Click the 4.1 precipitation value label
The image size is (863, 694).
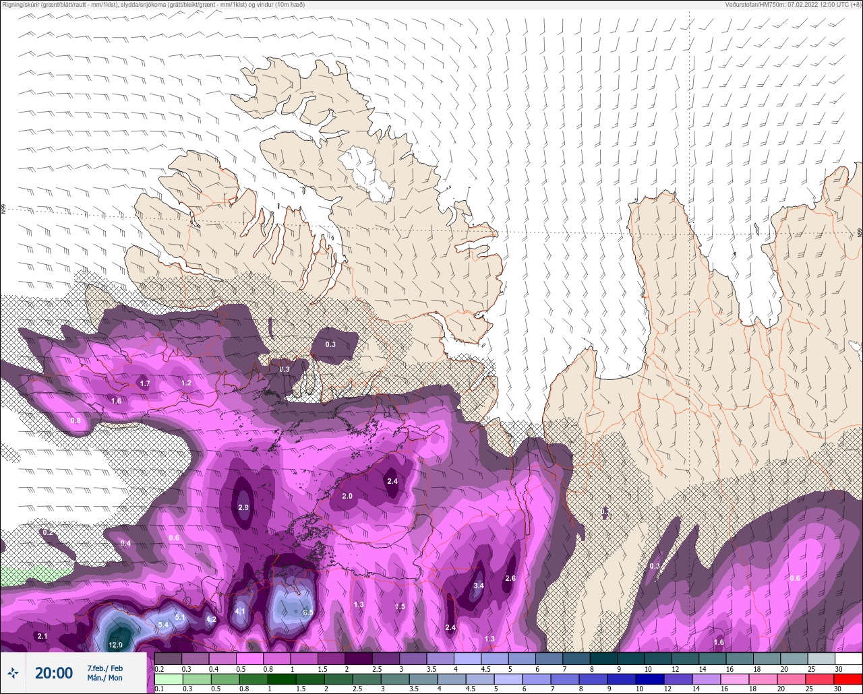(240, 611)
